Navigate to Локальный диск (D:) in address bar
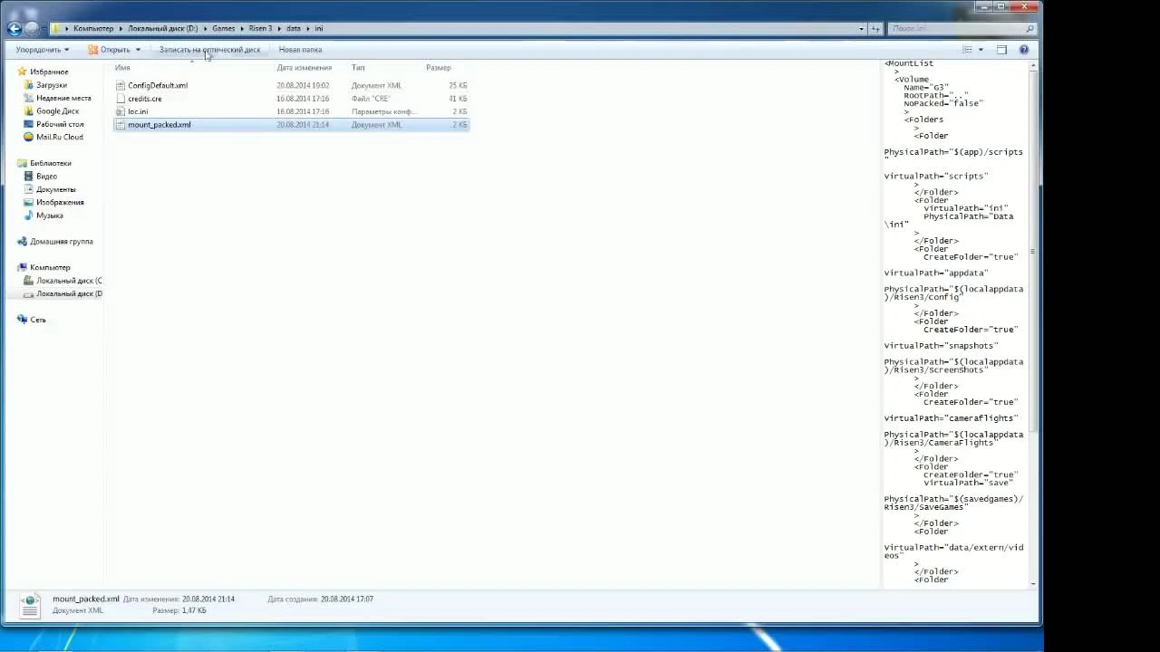Image resolution: width=1160 pixels, height=652 pixels. (162, 29)
